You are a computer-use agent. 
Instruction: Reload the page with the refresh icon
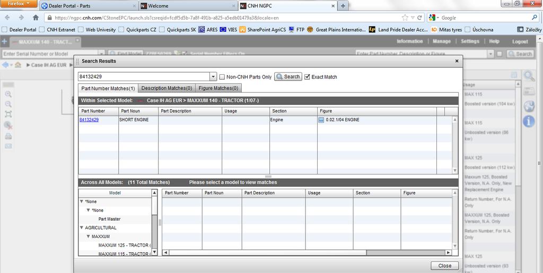(419, 17)
